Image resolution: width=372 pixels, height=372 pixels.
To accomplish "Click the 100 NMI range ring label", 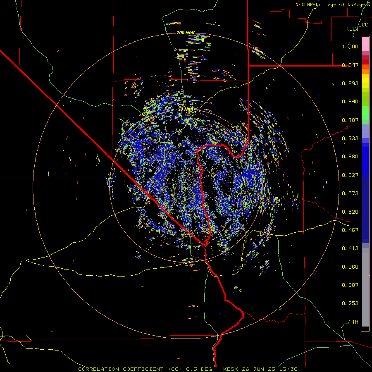I will [186, 33].
